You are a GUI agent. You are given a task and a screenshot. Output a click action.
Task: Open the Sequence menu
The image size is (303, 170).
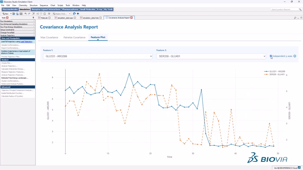tap(44, 5)
